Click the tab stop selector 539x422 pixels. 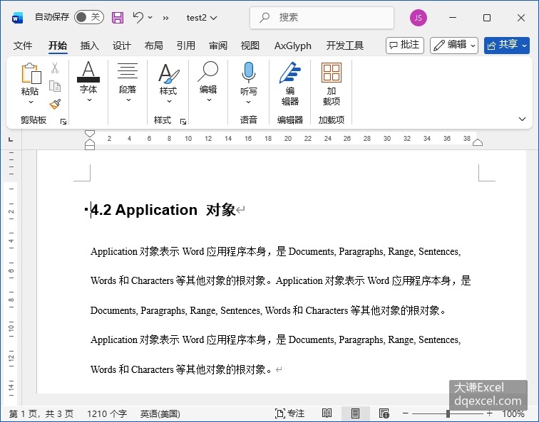coord(11,139)
